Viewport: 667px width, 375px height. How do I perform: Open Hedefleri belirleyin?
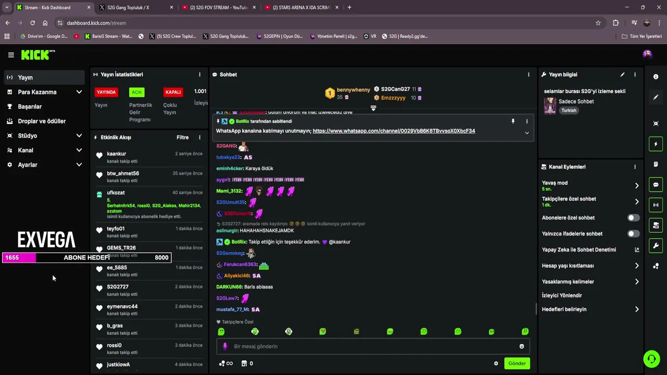(x=590, y=309)
